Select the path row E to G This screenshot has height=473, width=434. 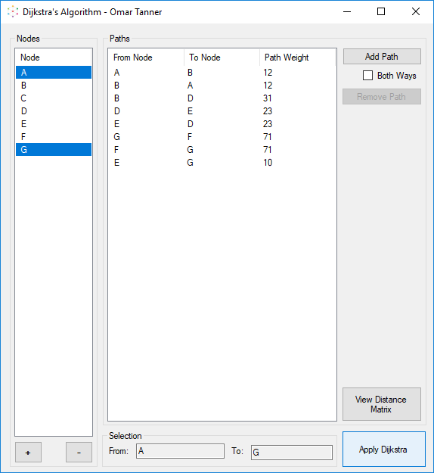pyautogui.click(x=222, y=163)
